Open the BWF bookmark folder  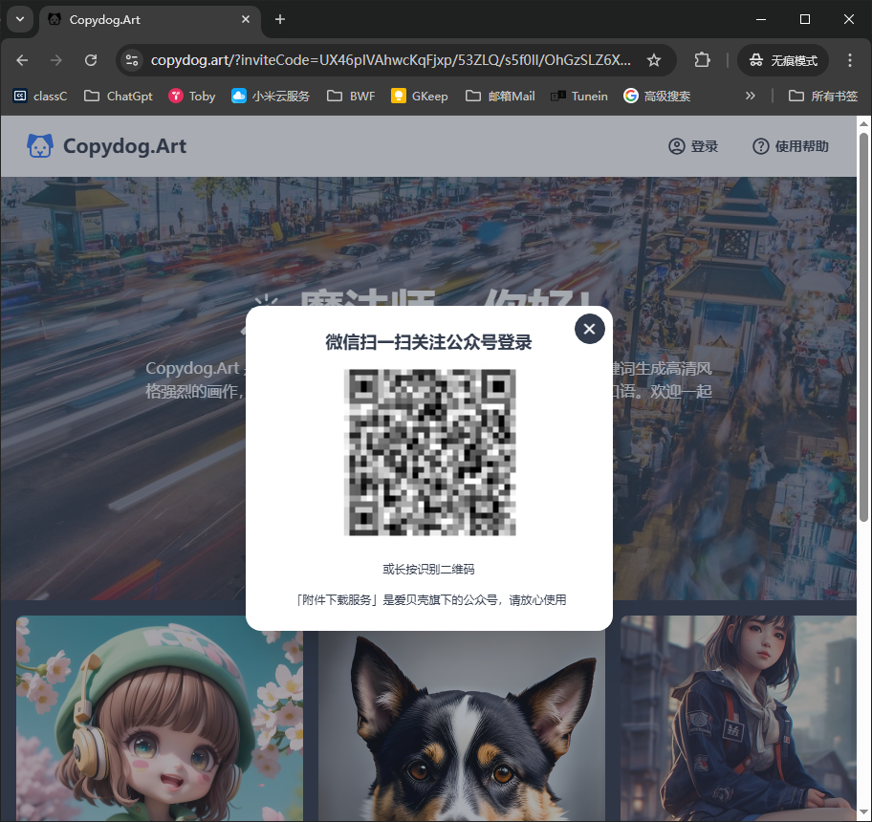[351, 97]
